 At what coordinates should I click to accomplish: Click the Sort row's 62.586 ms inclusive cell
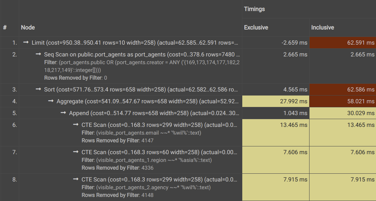tap(343, 89)
